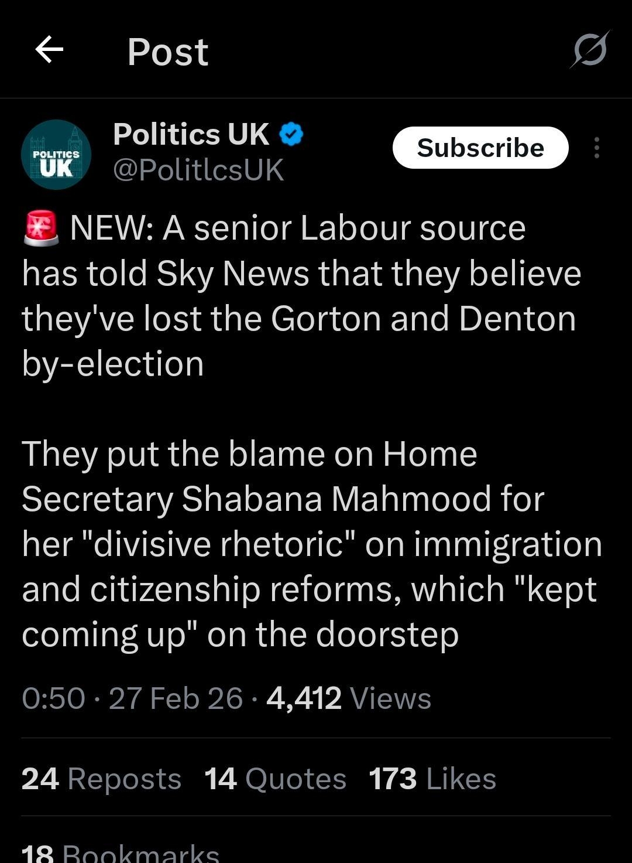
Task: Tap the 4,412 Views count
Action: pyautogui.click(x=348, y=698)
